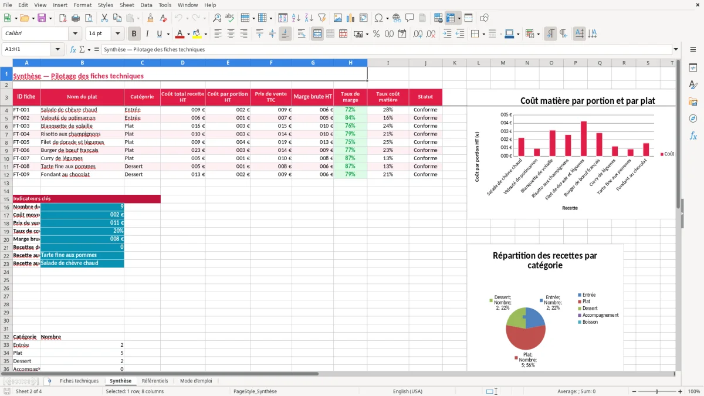Click the Sort Ascending icon

pos(296,18)
